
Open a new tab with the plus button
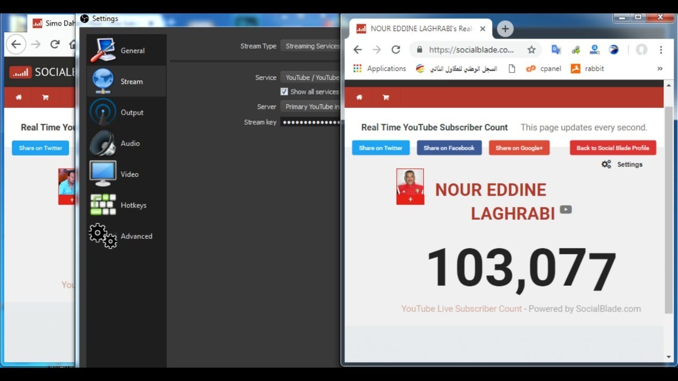(505, 29)
